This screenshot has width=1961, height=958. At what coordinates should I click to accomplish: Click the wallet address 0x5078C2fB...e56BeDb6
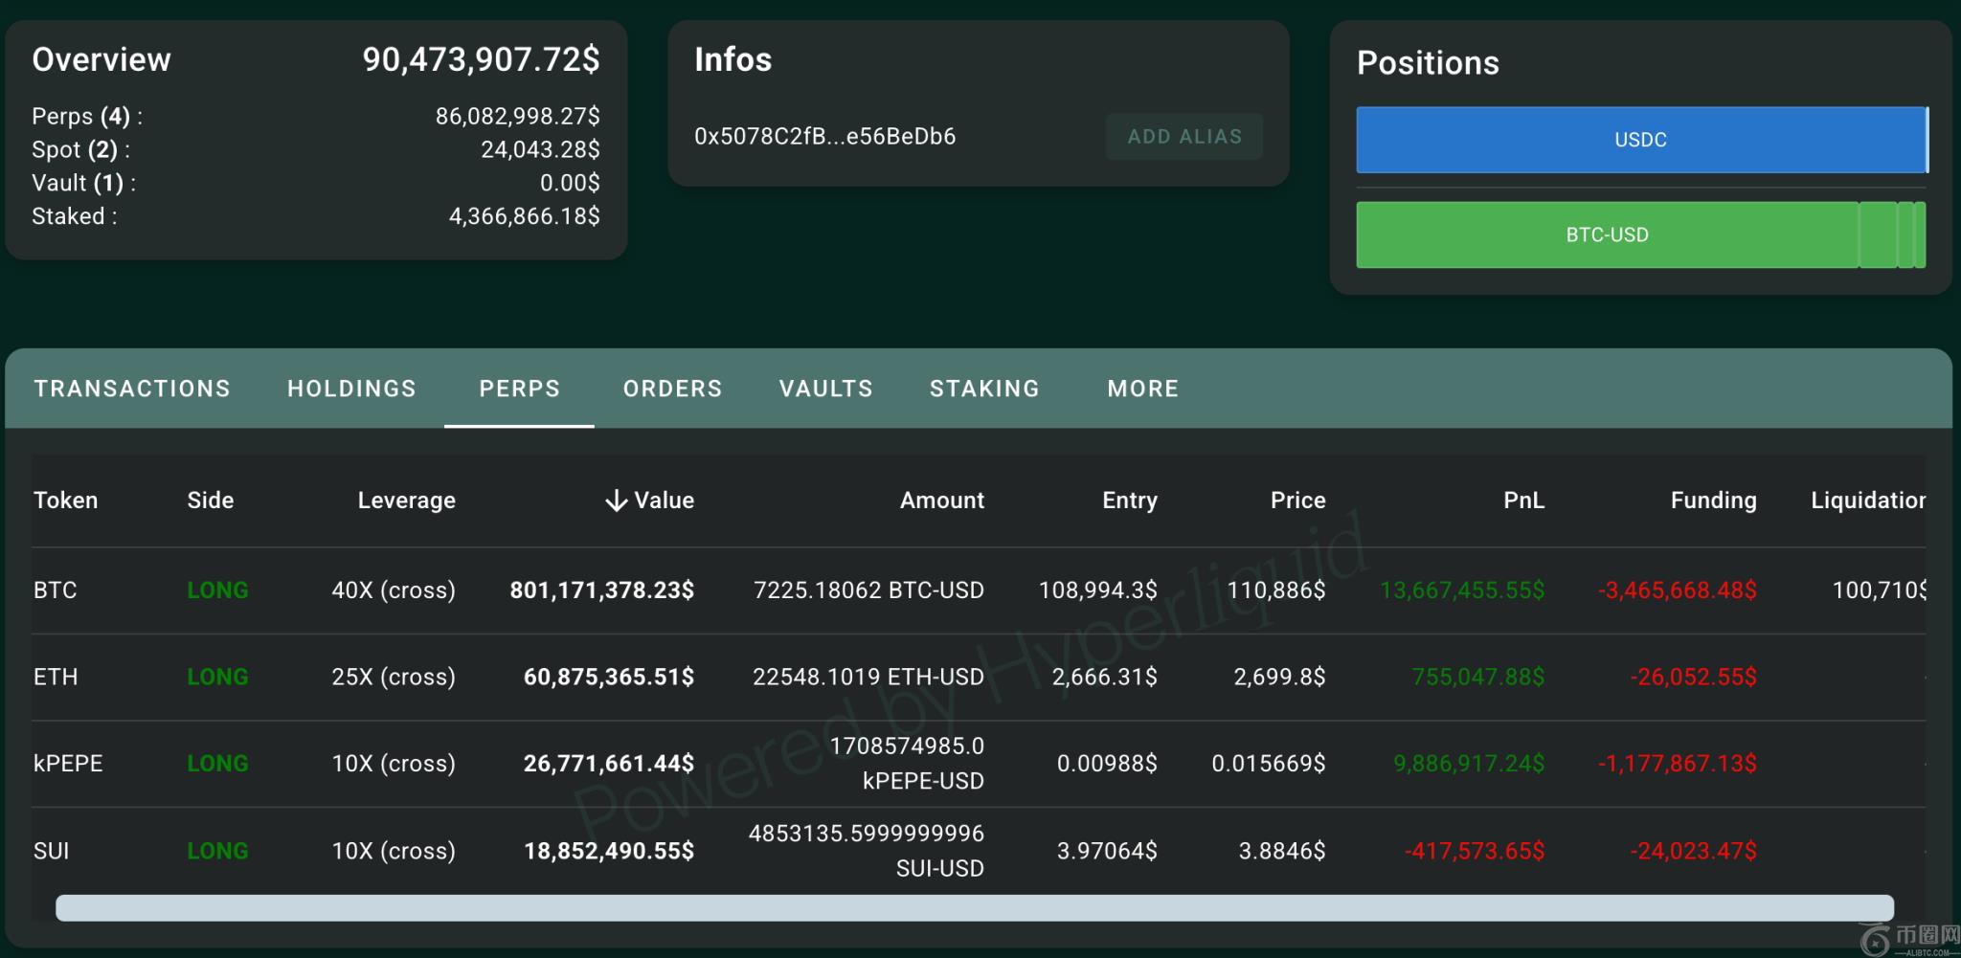point(824,137)
